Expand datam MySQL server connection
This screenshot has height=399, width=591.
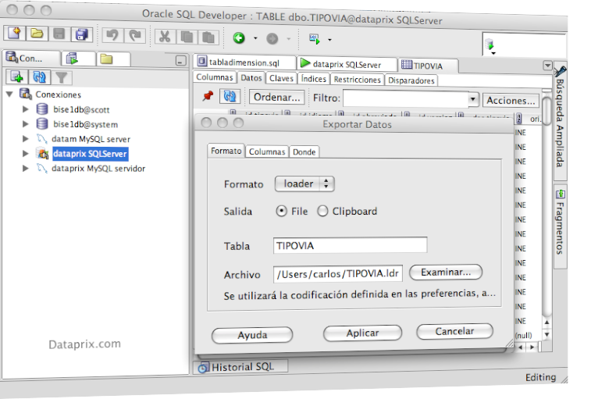click(25, 138)
